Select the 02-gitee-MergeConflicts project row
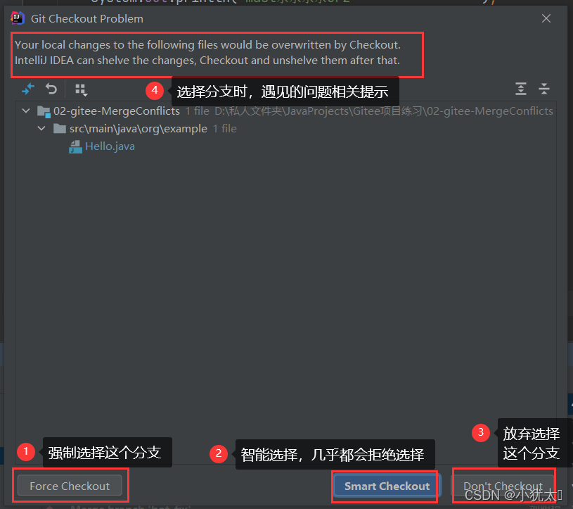Image resolution: width=573 pixels, height=509 pixels. 285,111
